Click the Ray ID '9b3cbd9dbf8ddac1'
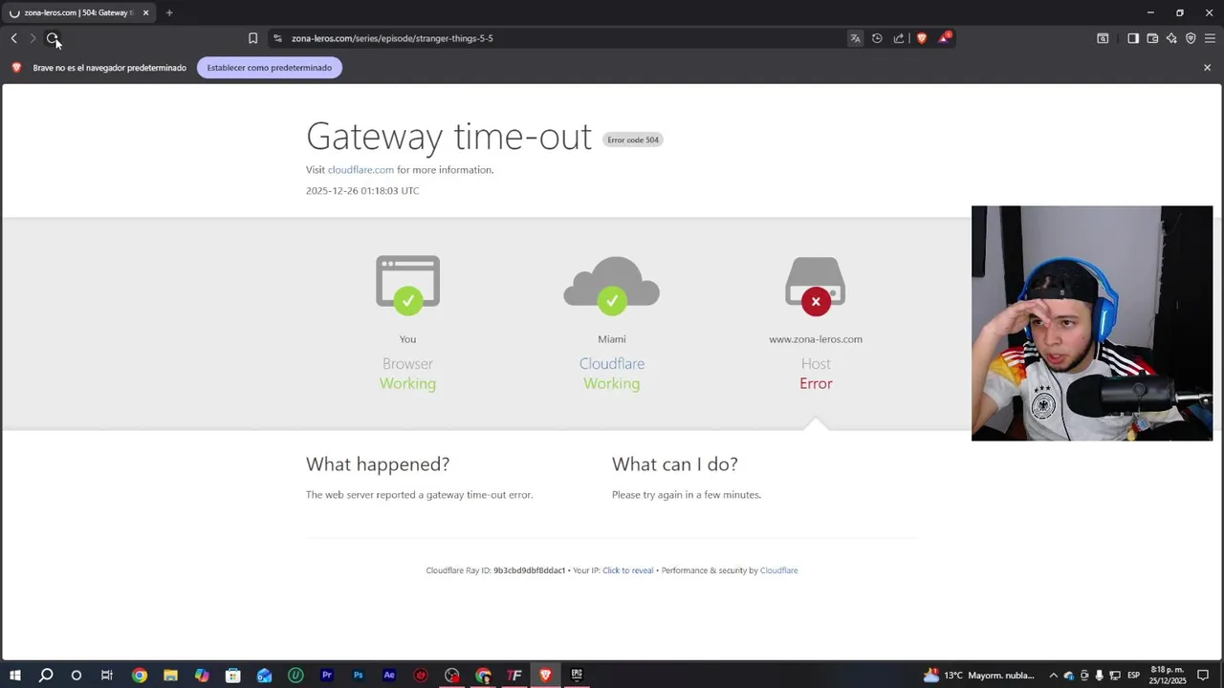 tap(529, 570)
